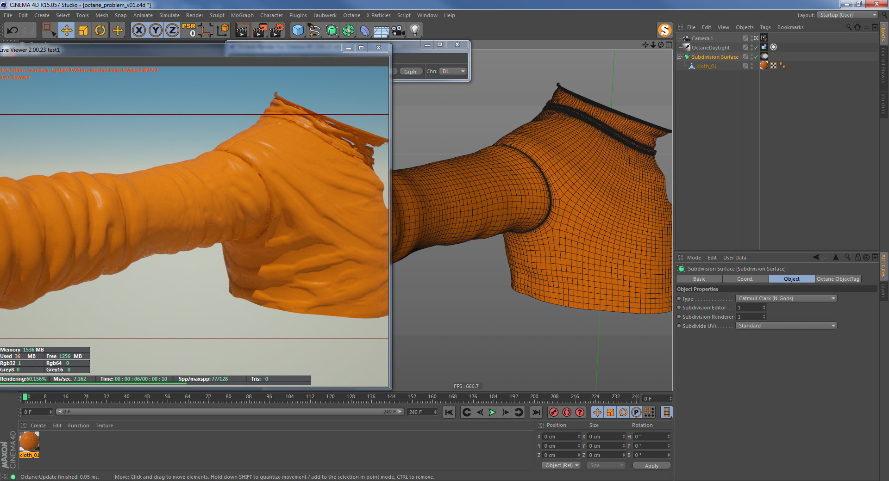Click the Undo arrow icon
Image resolution: width=889 pixels, height=481 pixels.
pyautogui.click(x=13, y=31)
